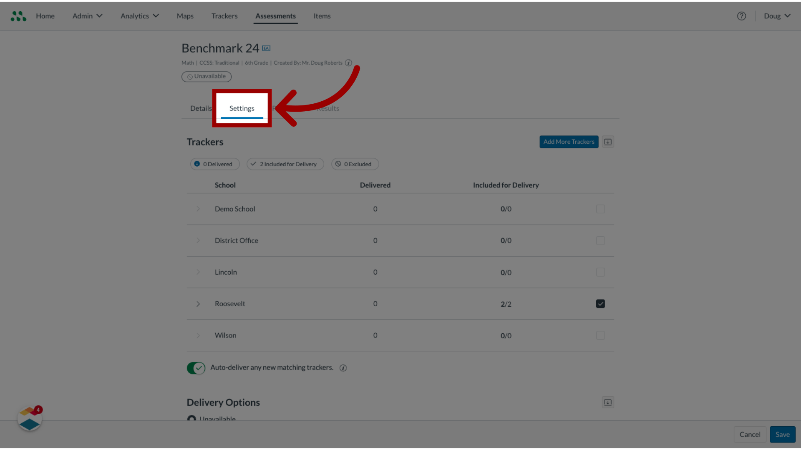801x450 pixels.
Task: Open the Analytics dropdown menu
Action: pyautogui.click(x=139, y=16)
